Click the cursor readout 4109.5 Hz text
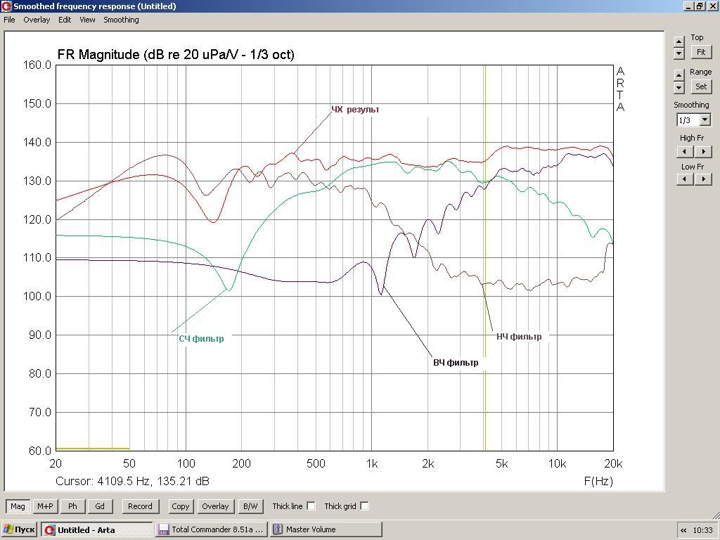 132,481
